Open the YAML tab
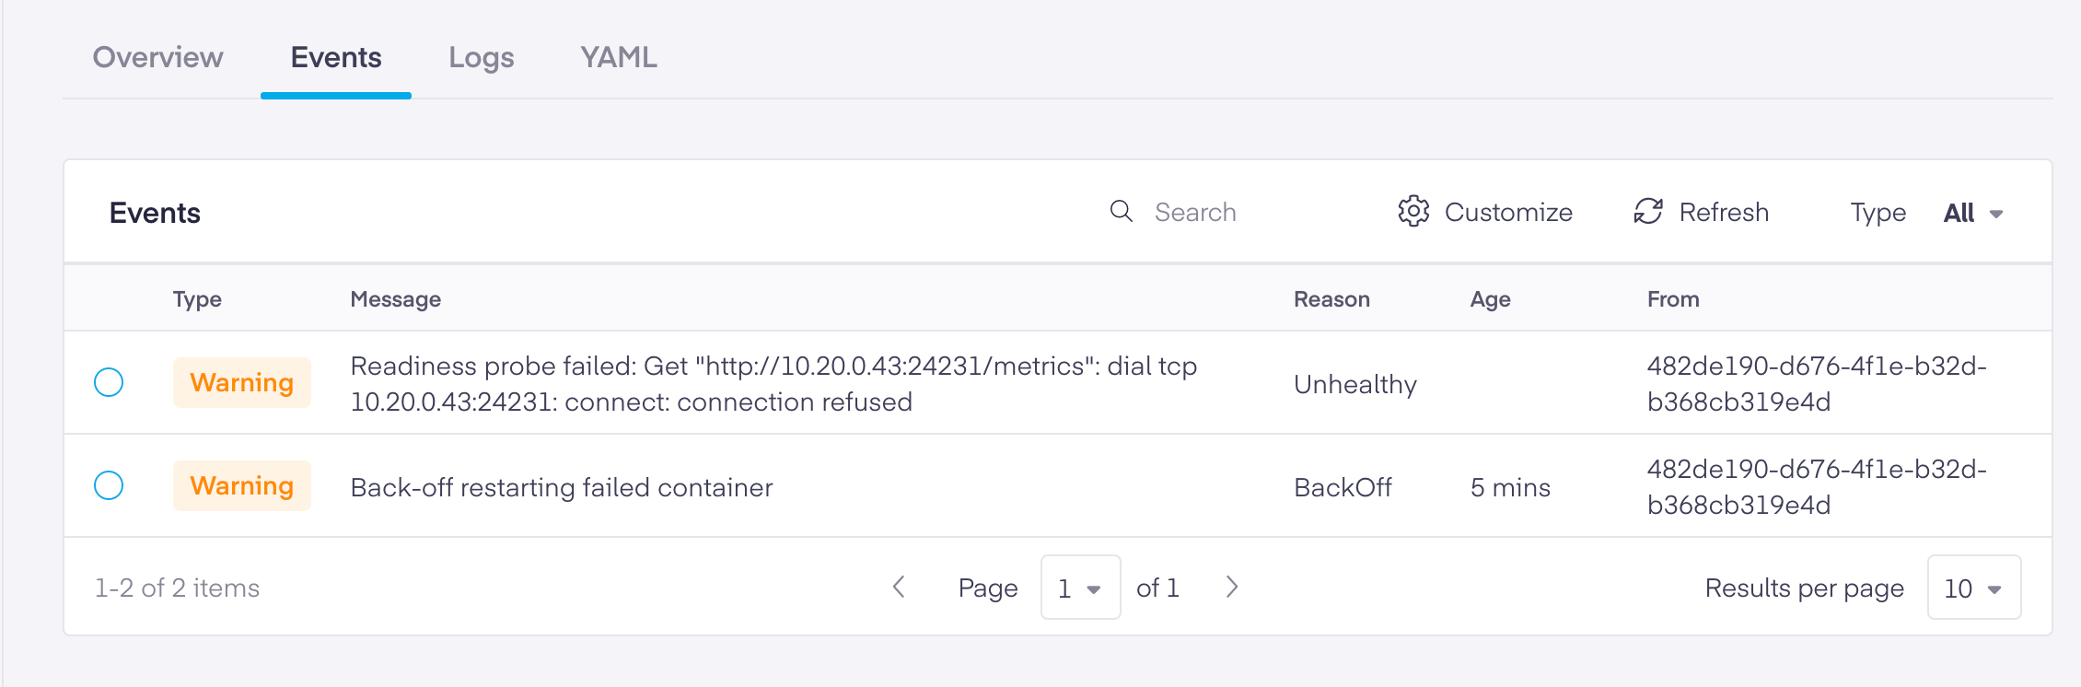The width and height of the screenshot is (2081, 687). click(619, 58)
